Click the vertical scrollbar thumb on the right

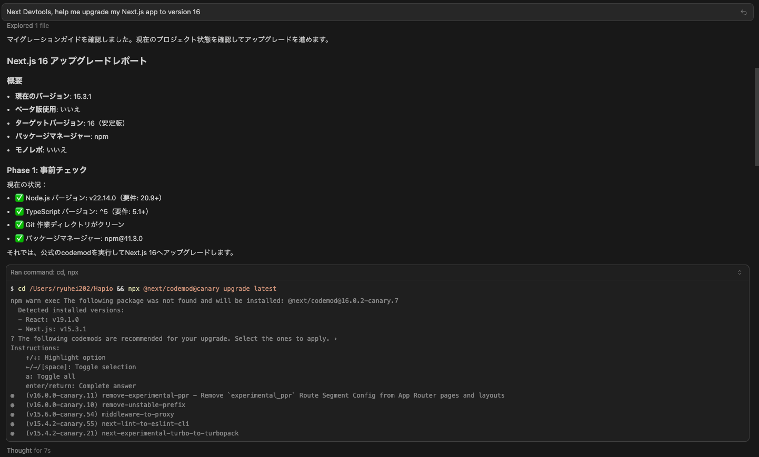(x=756, y=117)
